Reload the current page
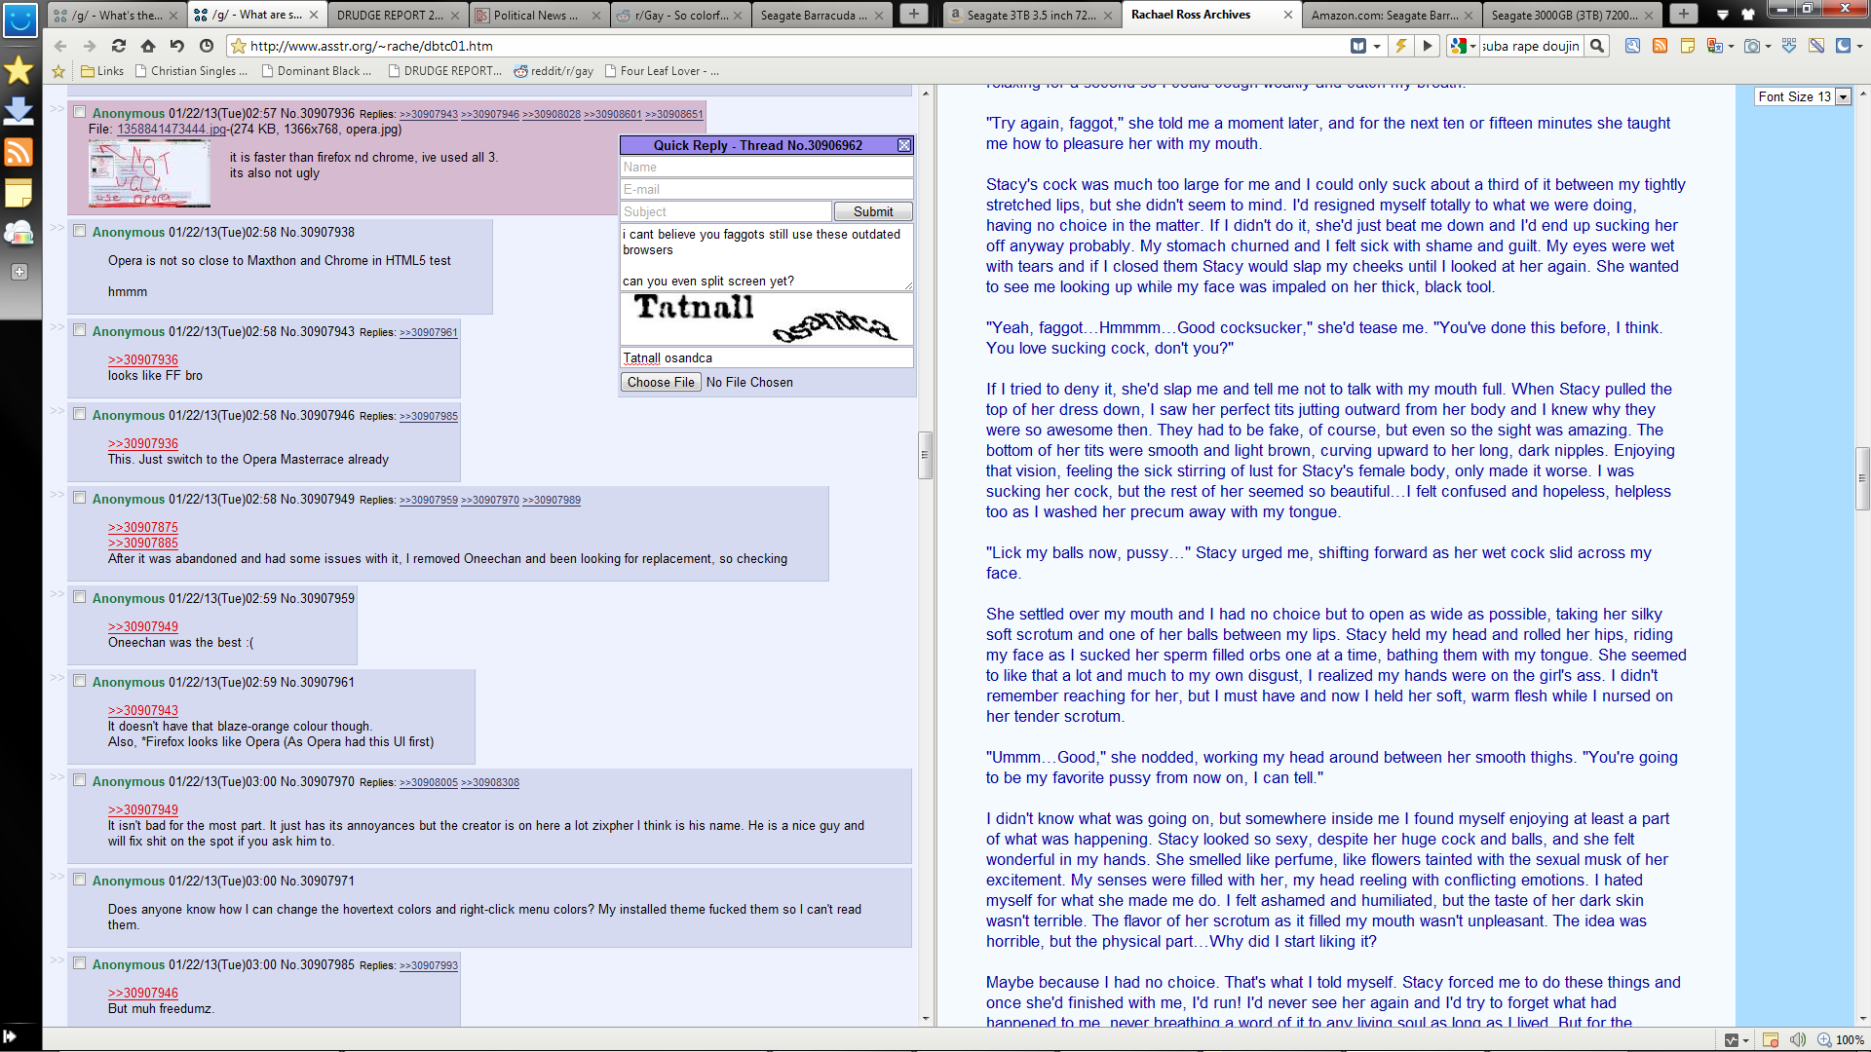1871x1052 pixels. coord(119,46)
